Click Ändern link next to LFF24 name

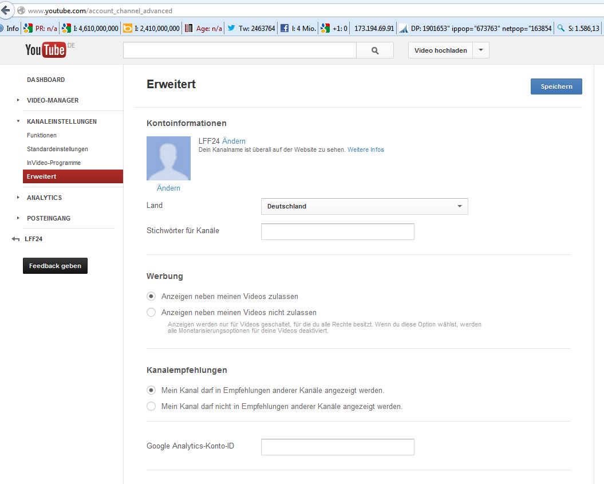click(x=234, y=141)
